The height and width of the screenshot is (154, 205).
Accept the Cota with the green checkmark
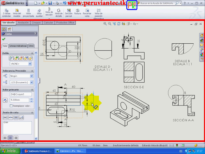click(x=4, y=39)
